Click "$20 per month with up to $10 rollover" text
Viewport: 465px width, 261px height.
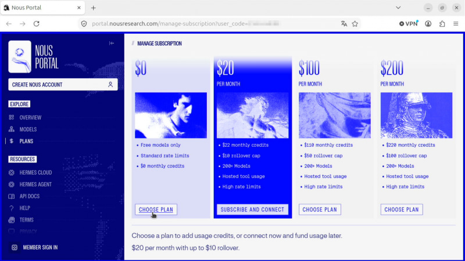tap(185, 248)
